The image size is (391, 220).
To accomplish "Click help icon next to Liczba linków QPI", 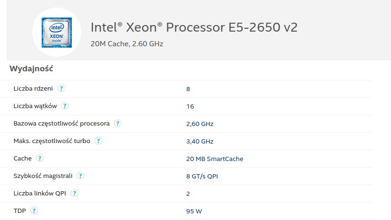I will [75, 193].
